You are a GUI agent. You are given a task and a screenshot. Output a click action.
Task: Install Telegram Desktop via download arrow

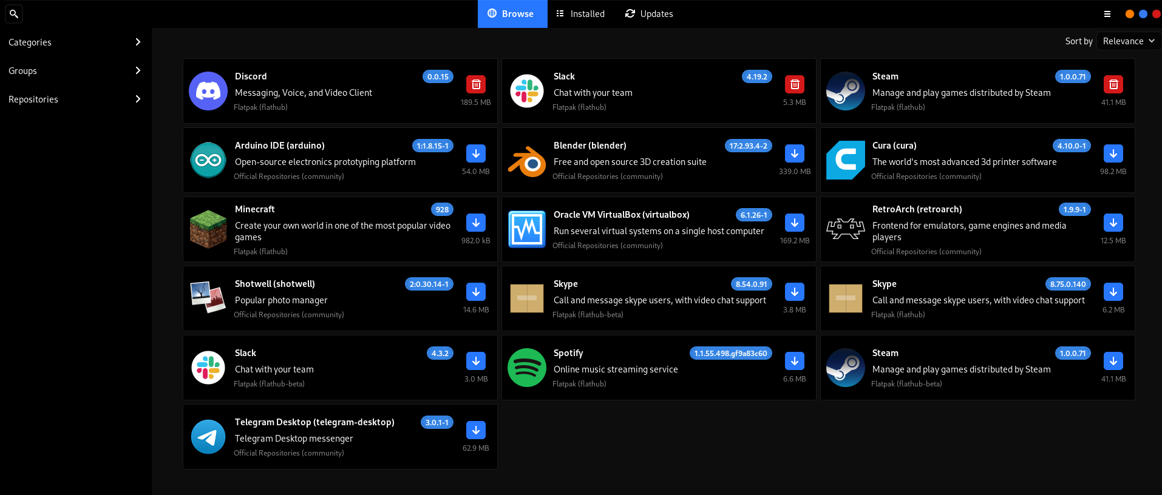click(475, 430)
